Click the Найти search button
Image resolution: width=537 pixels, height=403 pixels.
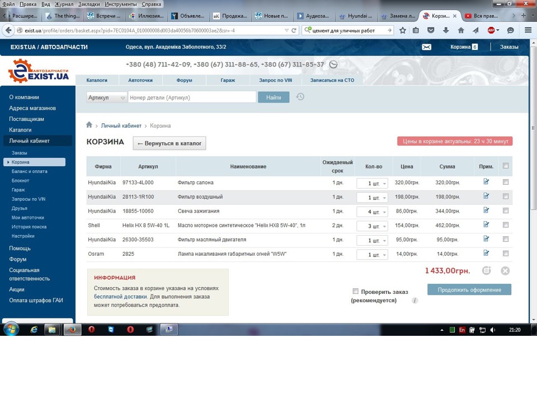point(274,97)
